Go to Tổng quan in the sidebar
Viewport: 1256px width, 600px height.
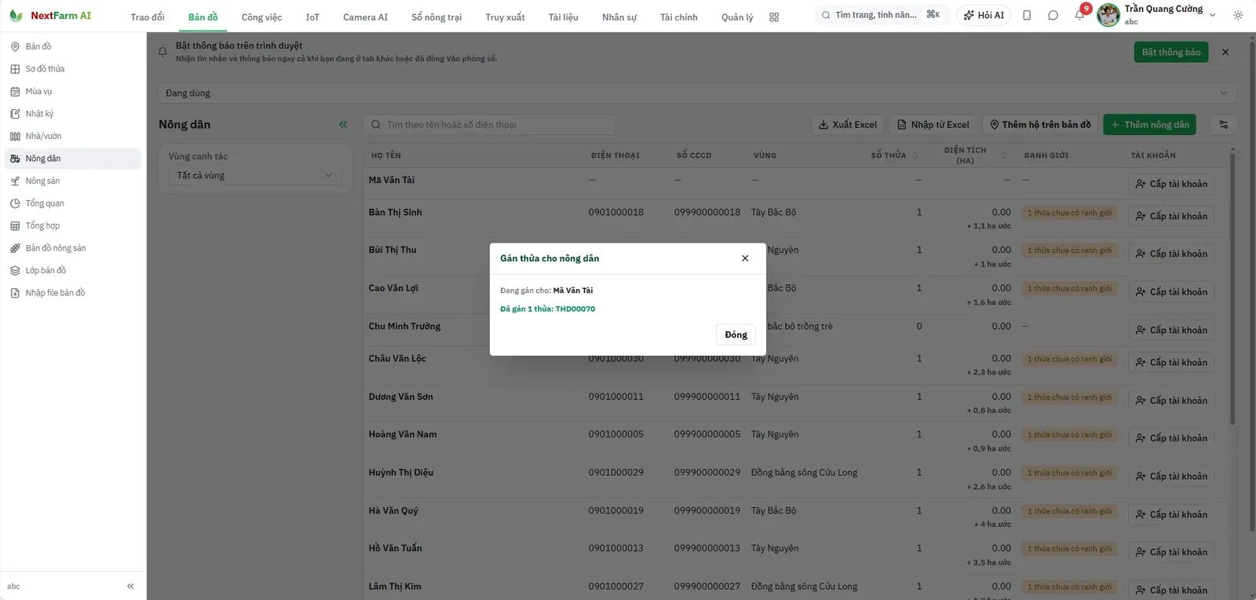73,203
